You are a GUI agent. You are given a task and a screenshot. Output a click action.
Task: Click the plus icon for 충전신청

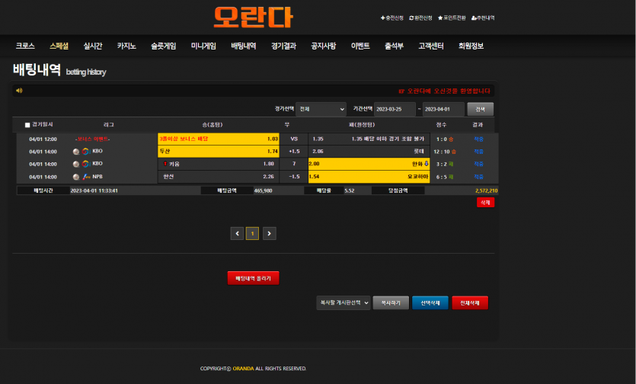tap(382, 18)
